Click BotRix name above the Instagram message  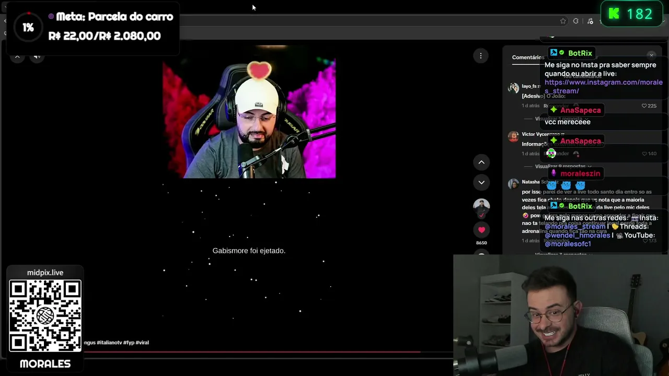point(580,53)
